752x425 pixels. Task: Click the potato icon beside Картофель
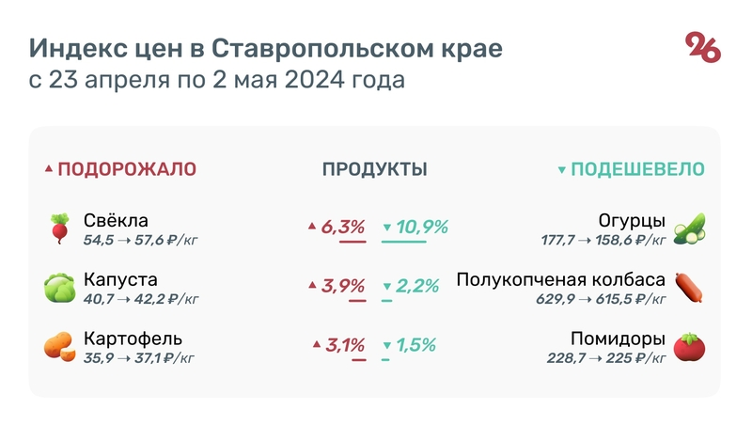[x=60, y=346]
